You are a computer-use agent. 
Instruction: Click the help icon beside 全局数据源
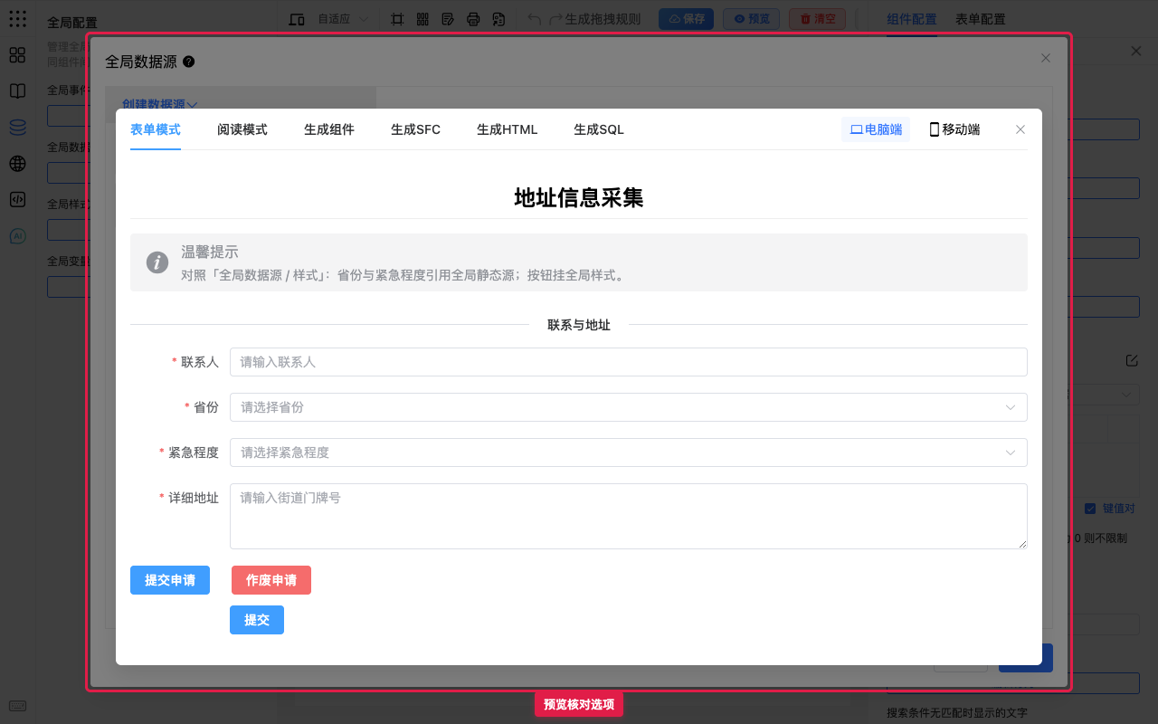(188, 62)
